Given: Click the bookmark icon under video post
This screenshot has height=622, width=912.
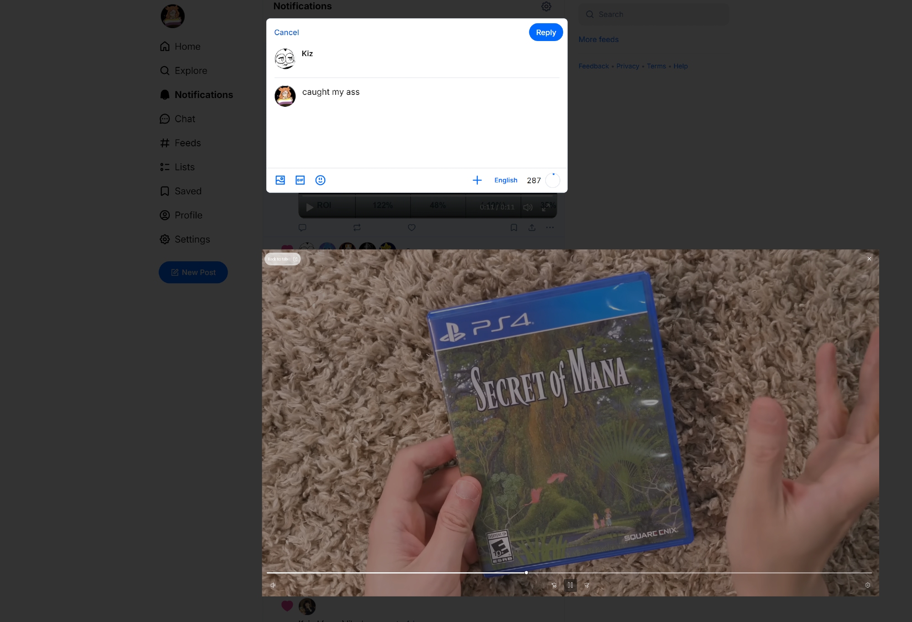Looking at the screenshot, I should pyautogui.click(x=513, y=228).
